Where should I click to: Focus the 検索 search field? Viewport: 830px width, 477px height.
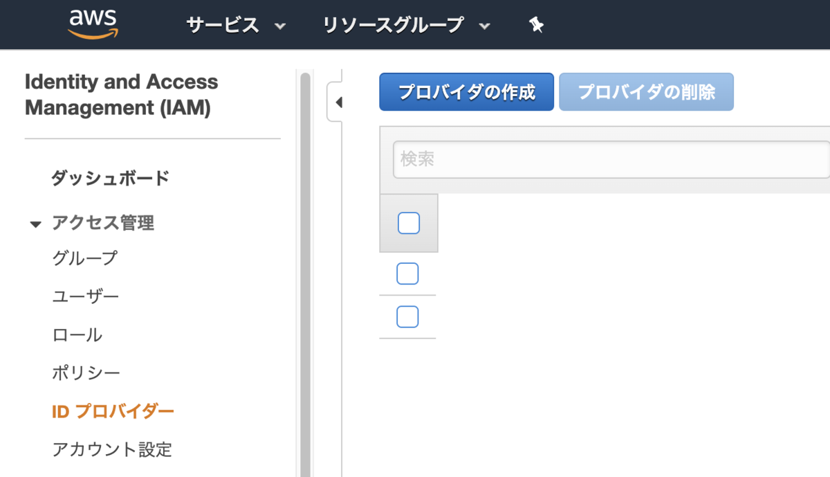(x=611, y=159)
